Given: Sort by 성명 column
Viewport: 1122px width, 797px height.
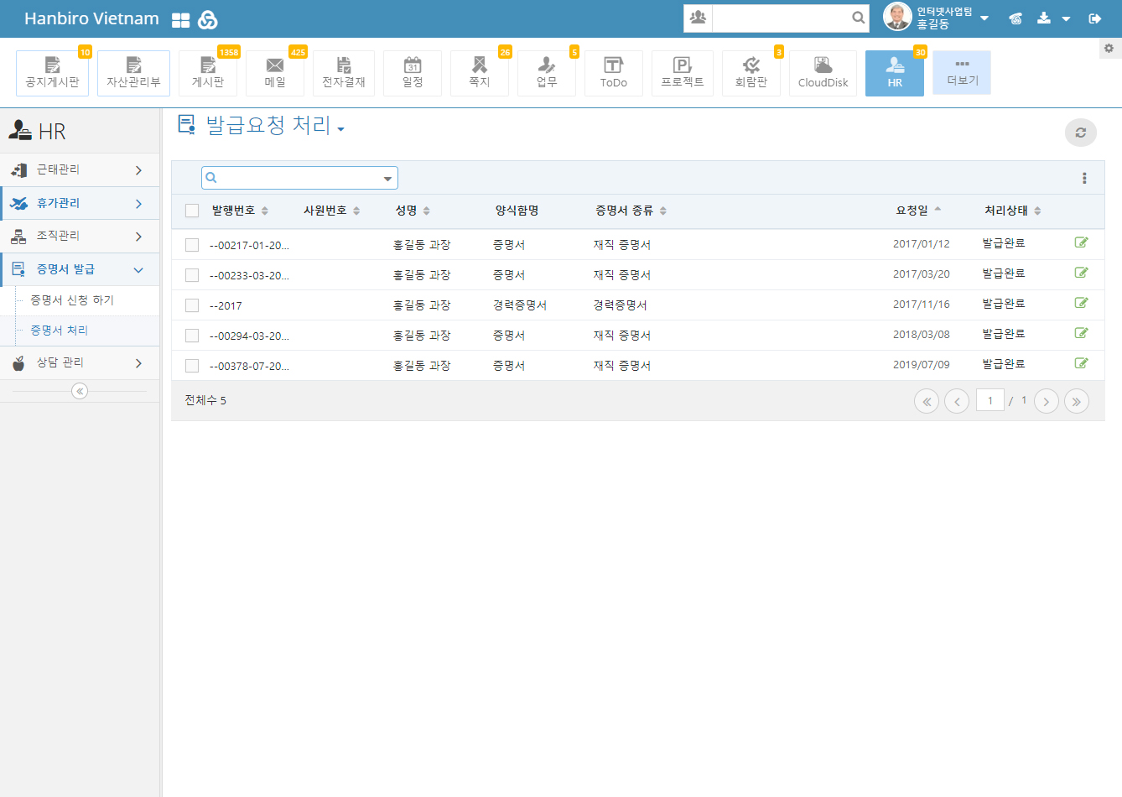Looking at the screenshot, I should tap(413, 211).
